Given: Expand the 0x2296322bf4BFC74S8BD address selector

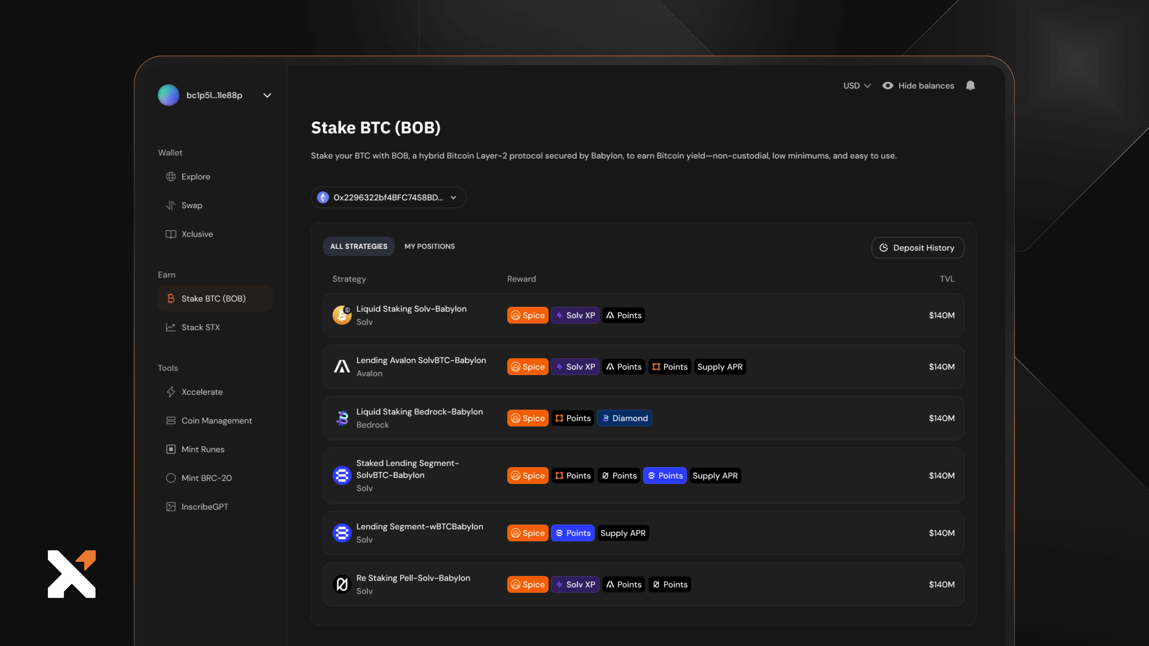Looking at the screenshot, I should click(388, 197).
